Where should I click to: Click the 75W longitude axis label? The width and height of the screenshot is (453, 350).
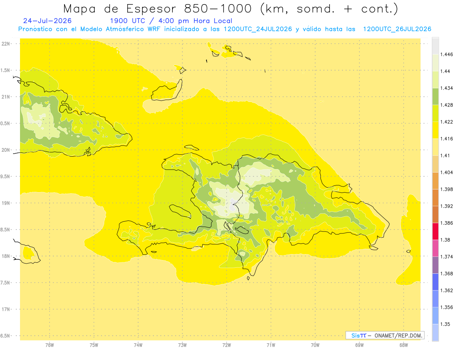[94, 345]
